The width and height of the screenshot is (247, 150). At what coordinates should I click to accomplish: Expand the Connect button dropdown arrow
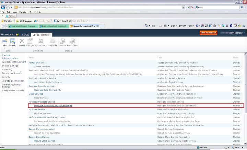tap(13, 48)
